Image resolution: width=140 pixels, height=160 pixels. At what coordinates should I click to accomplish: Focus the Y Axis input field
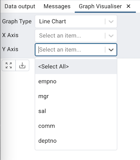(76, 50)
